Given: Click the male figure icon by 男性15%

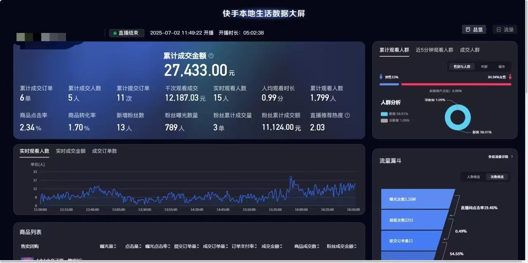Looking at the screenshot, I should pyautogui.click(x=381, y=77).
